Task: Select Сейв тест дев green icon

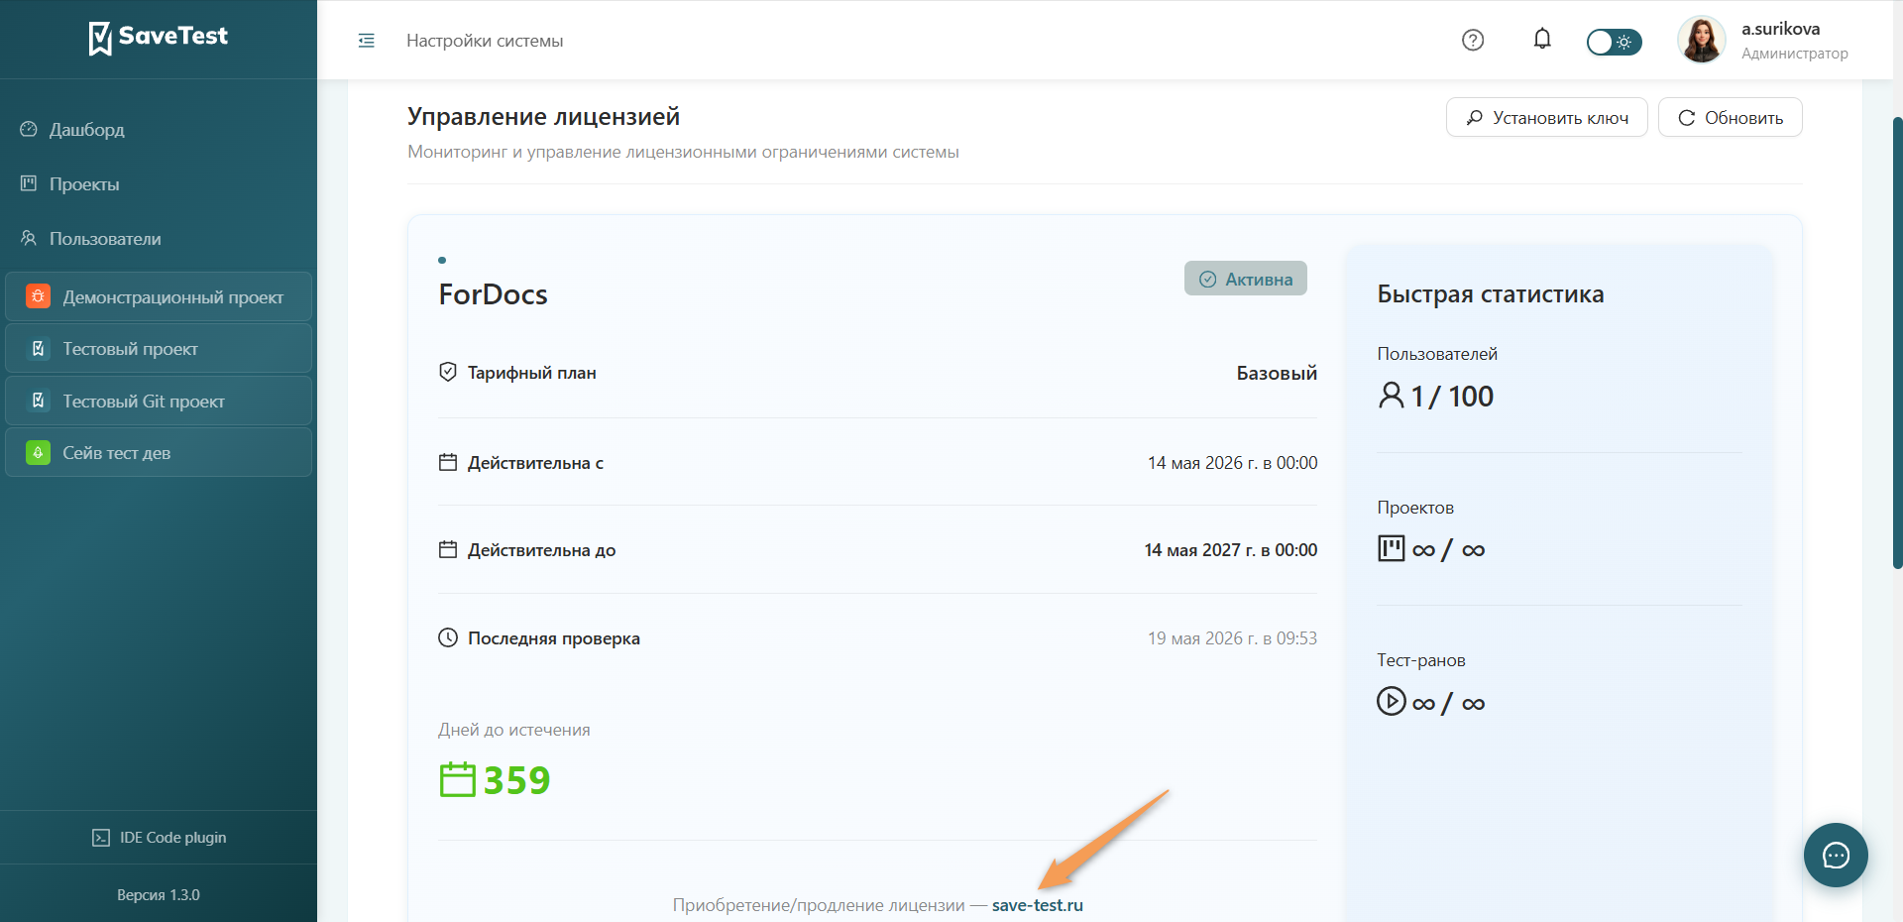Action: 38,452
